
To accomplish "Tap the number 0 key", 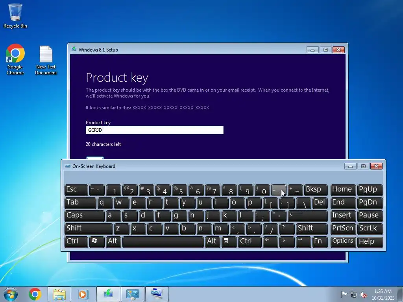I will [x=262, y=190].
